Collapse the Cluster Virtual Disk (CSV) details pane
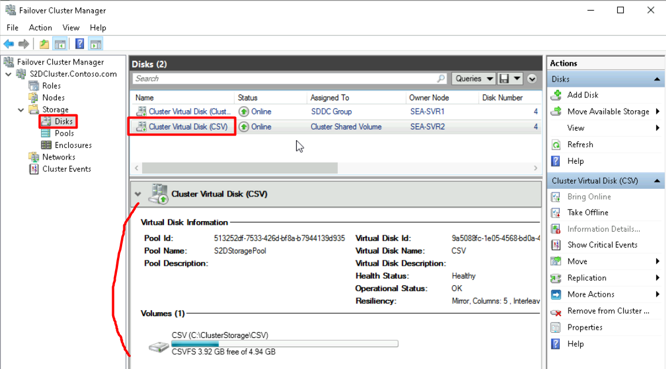 coord(137,194)
